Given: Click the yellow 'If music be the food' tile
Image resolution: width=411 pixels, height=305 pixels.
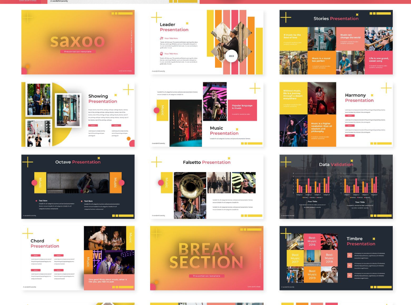Looking at the screenshot, I should point(293,38).
